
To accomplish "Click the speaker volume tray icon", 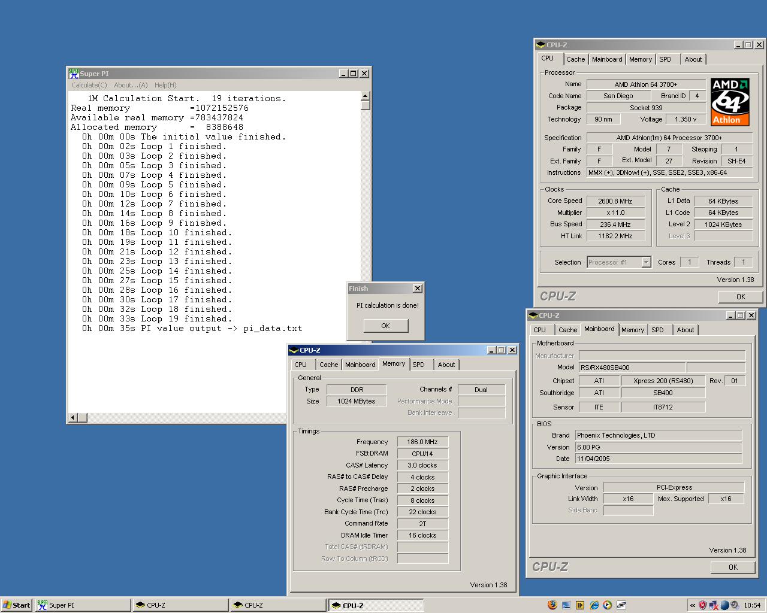I will pos(734,605).
